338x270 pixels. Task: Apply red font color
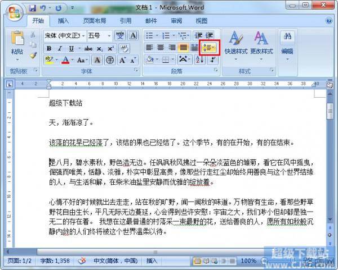point(66,60)
